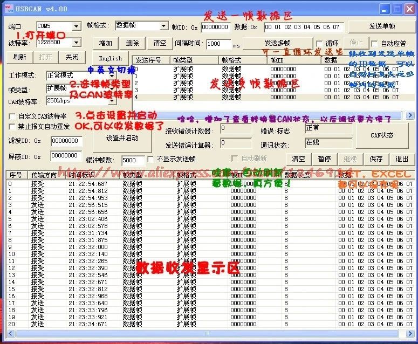The image size is (418, 344).
Task: Select log row with timestamp 21:23:32:140
Action: (210, 254)
